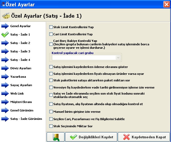Click Değişiklikleri Kaydet button
Screen dimensions: 171x142
tap(91, 137)
